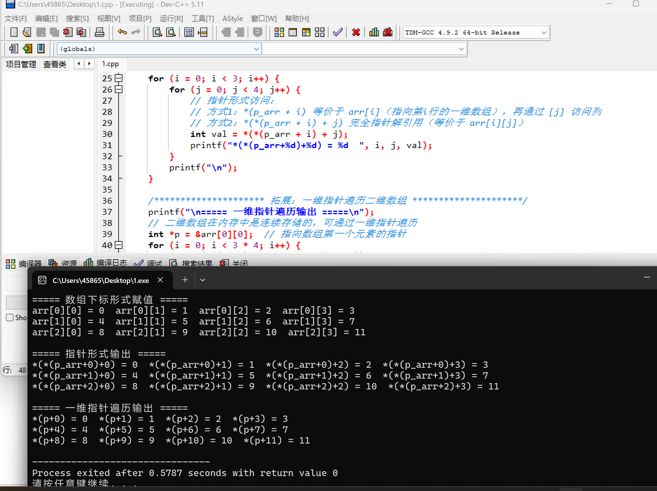Open the TDM-GCC compiler selection dropdown

click(543, 33)
